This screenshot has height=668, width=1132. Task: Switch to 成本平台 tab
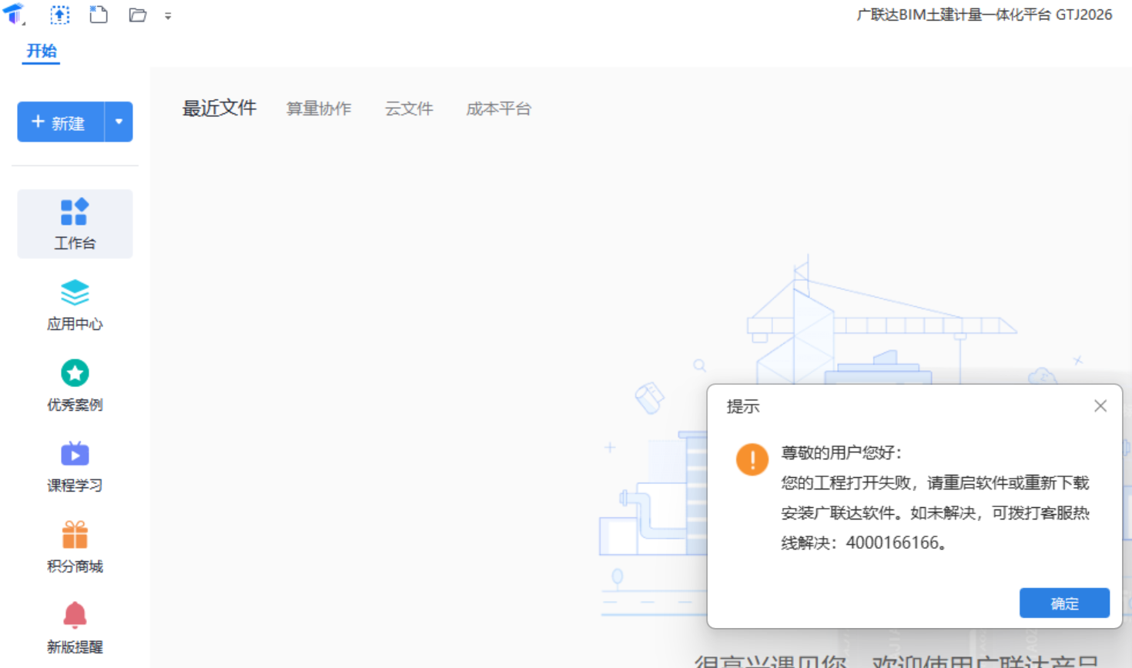coord(499,109)
